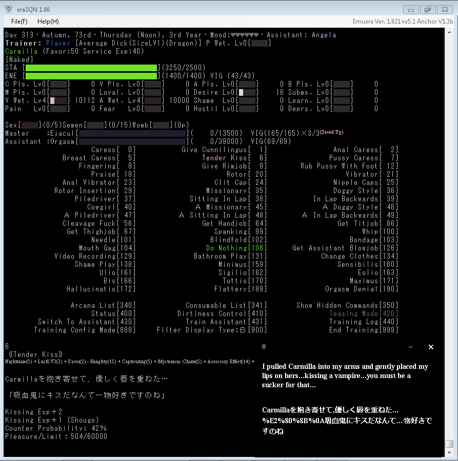Minimize the eraSQN window
The image size is (458, 461).
tap(411, 9)
